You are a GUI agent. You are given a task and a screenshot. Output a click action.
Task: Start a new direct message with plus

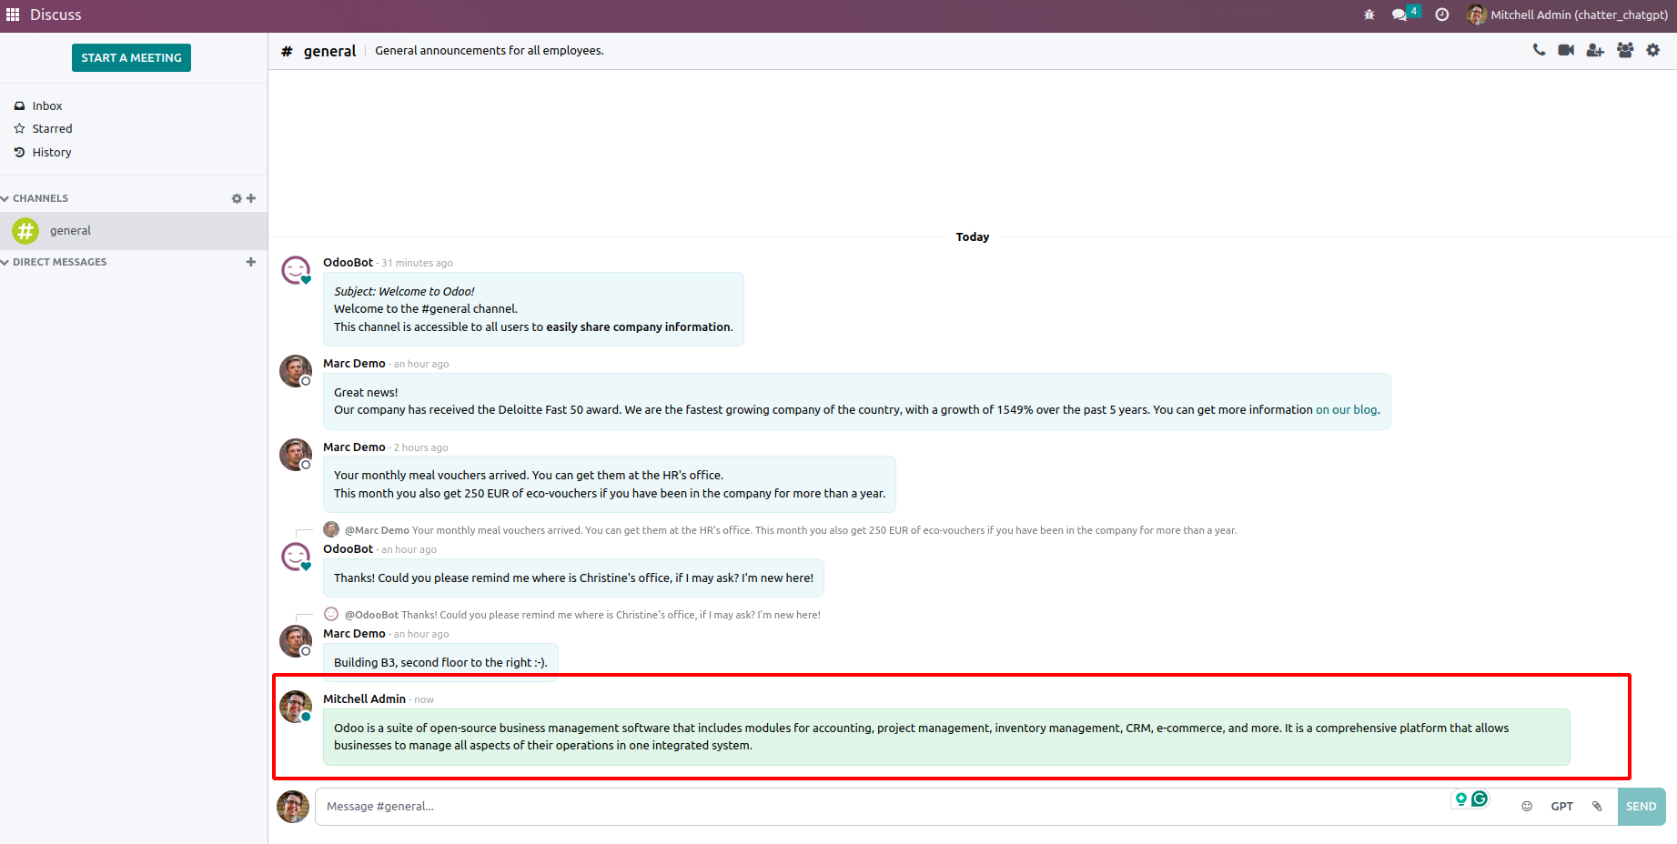(x=251, y=262)
